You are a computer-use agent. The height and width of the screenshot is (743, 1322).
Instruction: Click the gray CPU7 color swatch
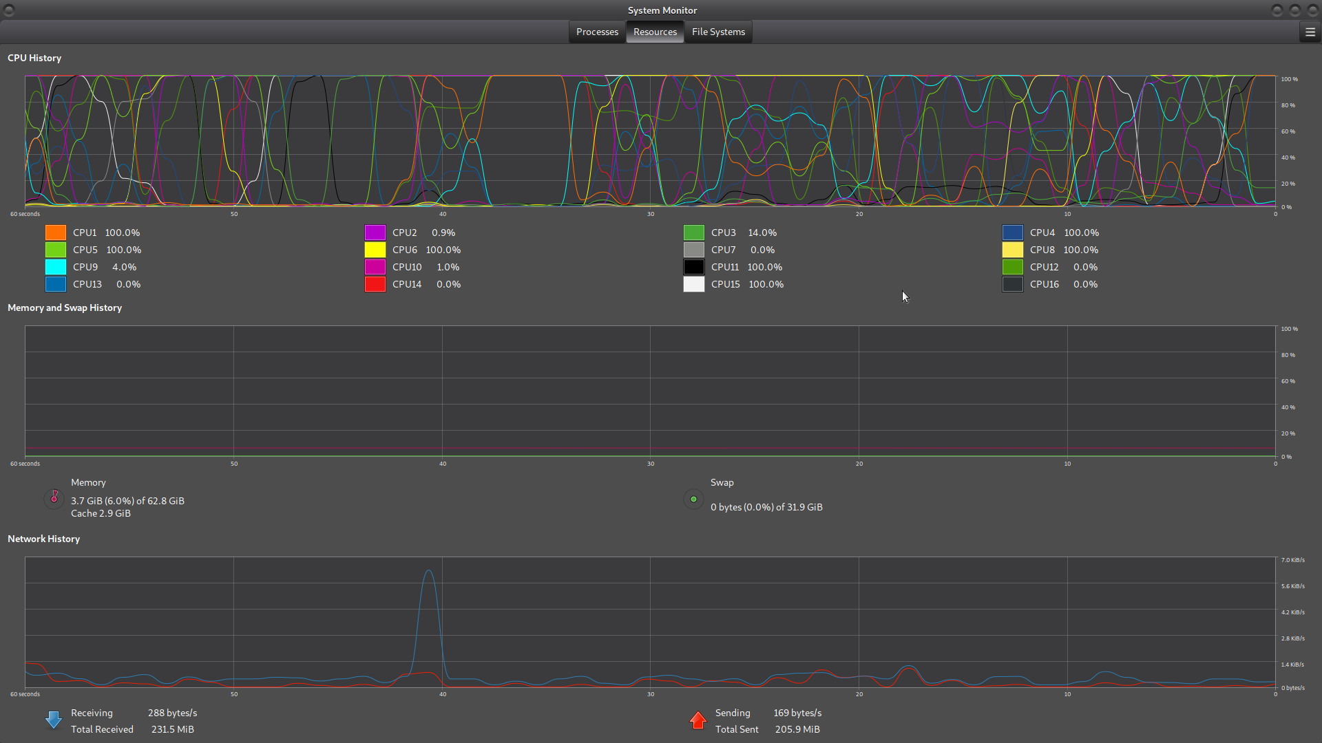tap(694, 250)
